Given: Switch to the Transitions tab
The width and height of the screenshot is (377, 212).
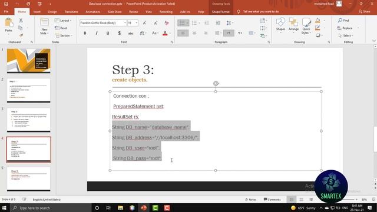Looking at the screenshot, I should [71, 12].
